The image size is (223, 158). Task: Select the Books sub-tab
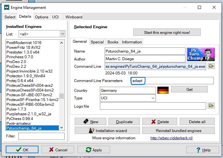click(x=113, y=42)
